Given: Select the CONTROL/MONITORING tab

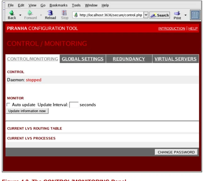Looking at the screenshot, I should tap(32, 59).
